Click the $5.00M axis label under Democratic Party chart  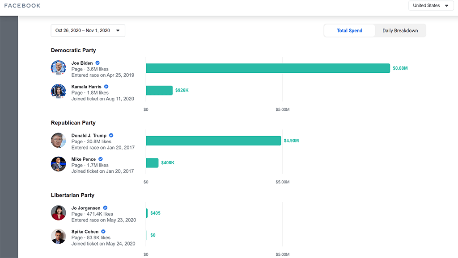pos(283,110)
